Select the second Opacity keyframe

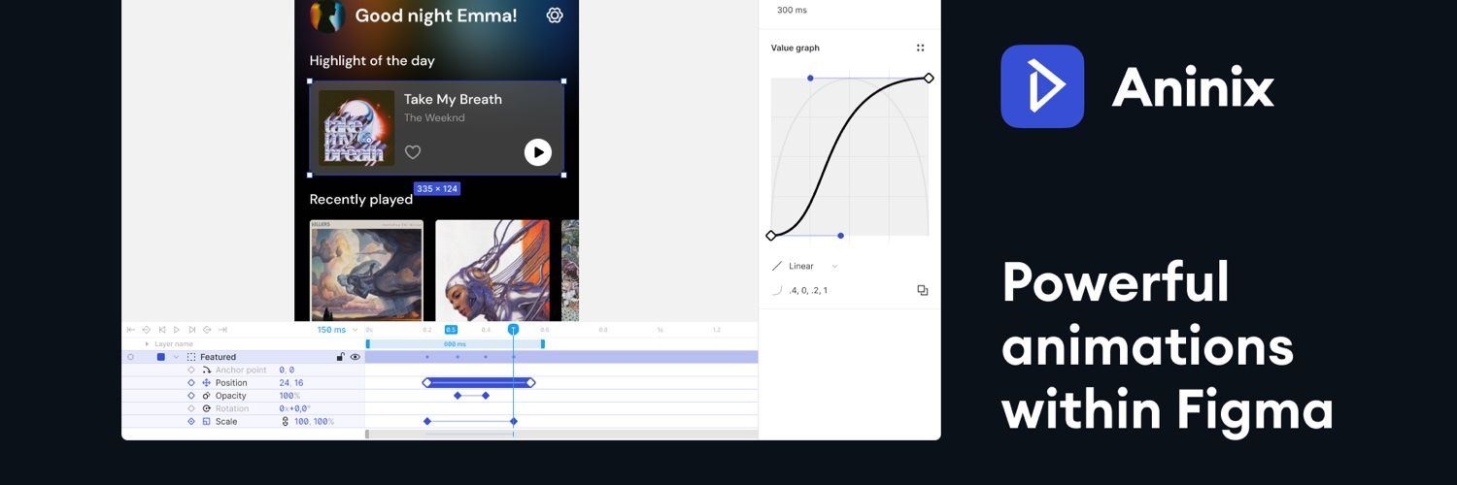pyautogui.click(x=486, y=396)
